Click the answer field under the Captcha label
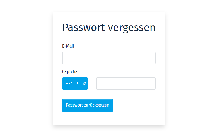Image resolution: width=221 pixels, height=131 pixels. tap(126, 83)
